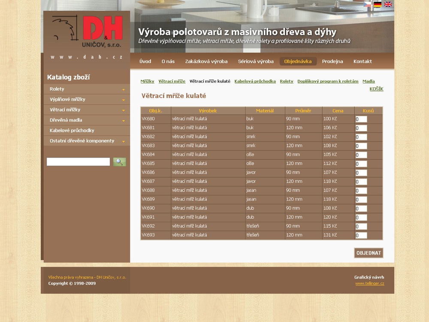The height and width of the screenshot is (322, 429).
Task: Click the magnifier search button
Action: 119,162
